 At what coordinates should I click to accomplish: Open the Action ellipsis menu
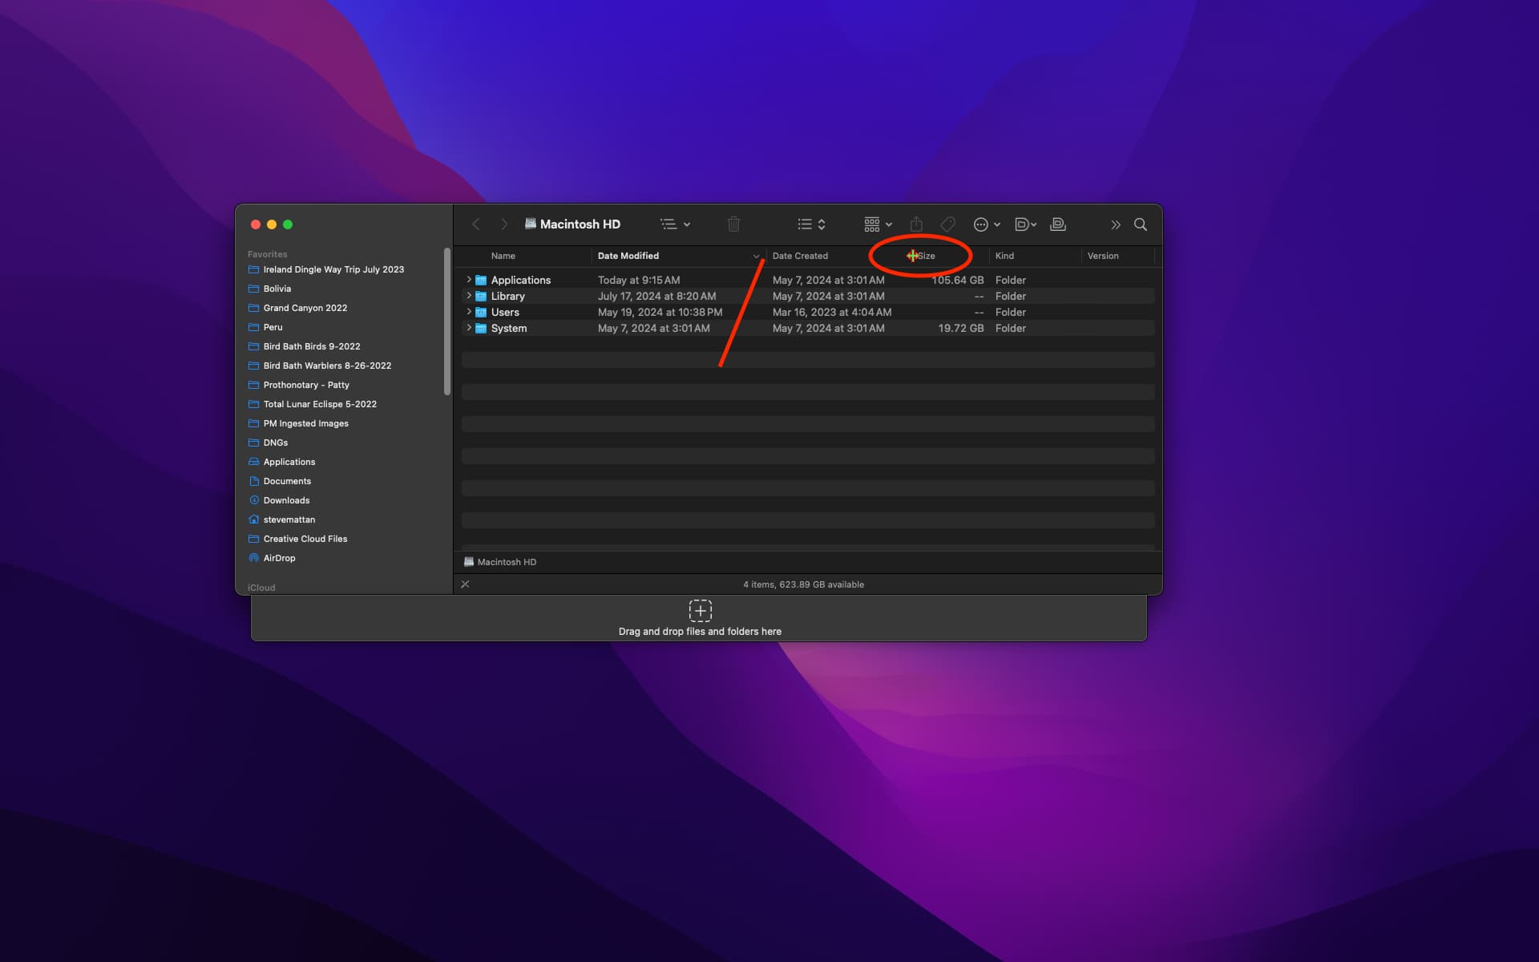(x=987, y=224)
